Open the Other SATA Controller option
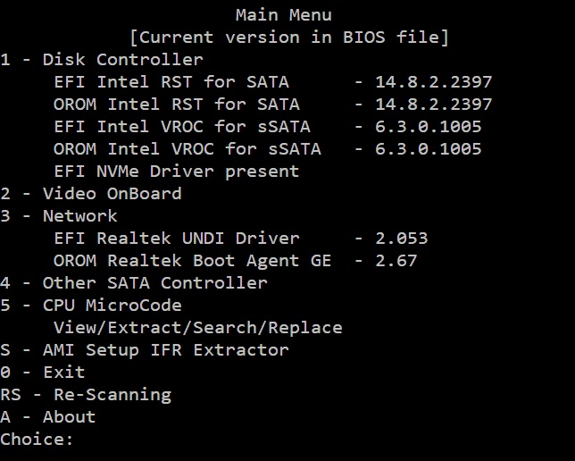Image resolution: width=575 pixels, height=461 pixels. (134, 282)
